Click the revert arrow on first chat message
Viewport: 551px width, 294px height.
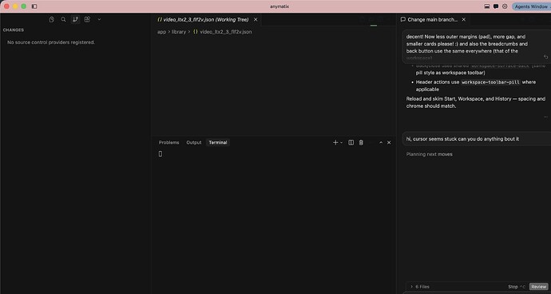(x=545, y=57)
